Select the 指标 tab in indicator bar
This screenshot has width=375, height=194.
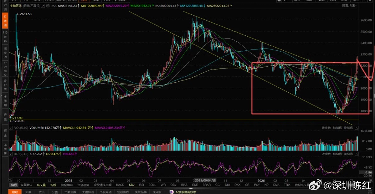(x=14, y=185)
